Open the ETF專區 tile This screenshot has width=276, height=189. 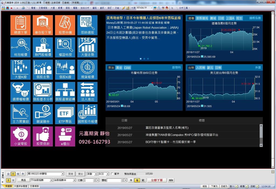point(65,114)
